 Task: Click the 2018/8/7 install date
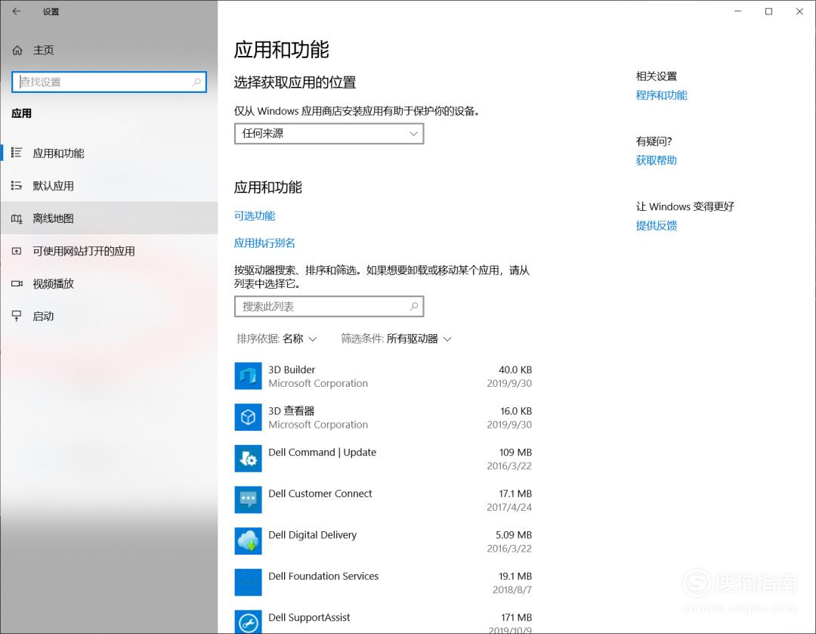tap(512, 589)
